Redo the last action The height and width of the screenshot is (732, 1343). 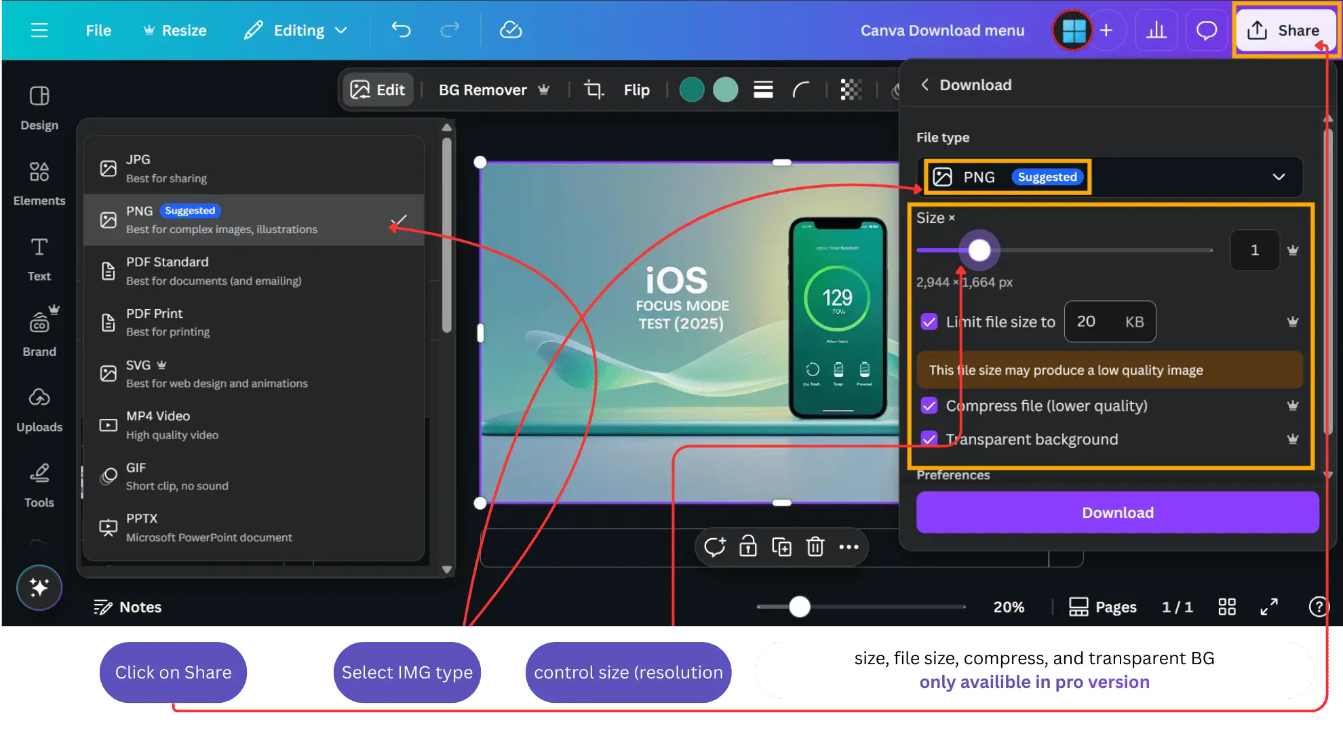point(450,30)
